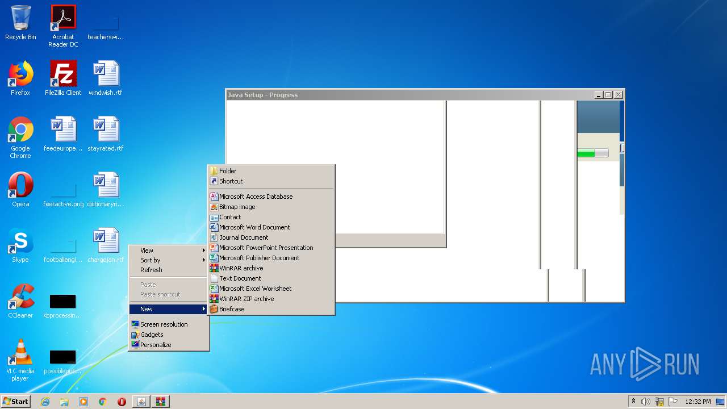727x409 pixels.
Task: Open Screen resolution from context menu
Action: click(x=169, y=324)
